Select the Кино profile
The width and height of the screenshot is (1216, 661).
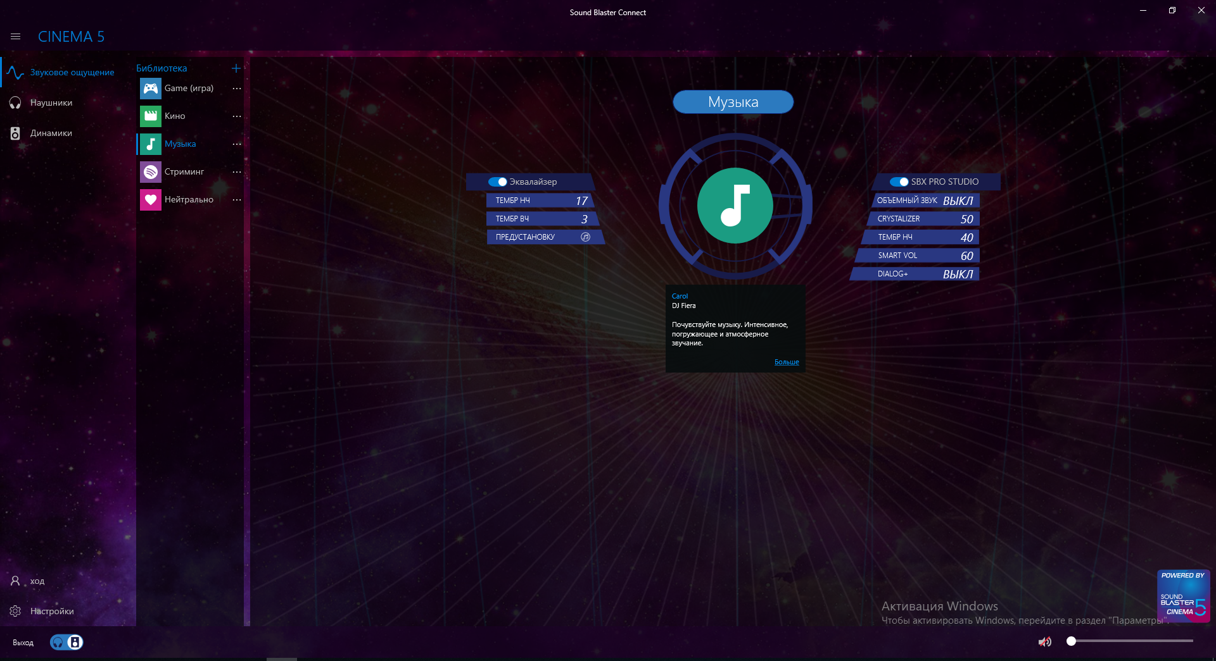[175, 116]
